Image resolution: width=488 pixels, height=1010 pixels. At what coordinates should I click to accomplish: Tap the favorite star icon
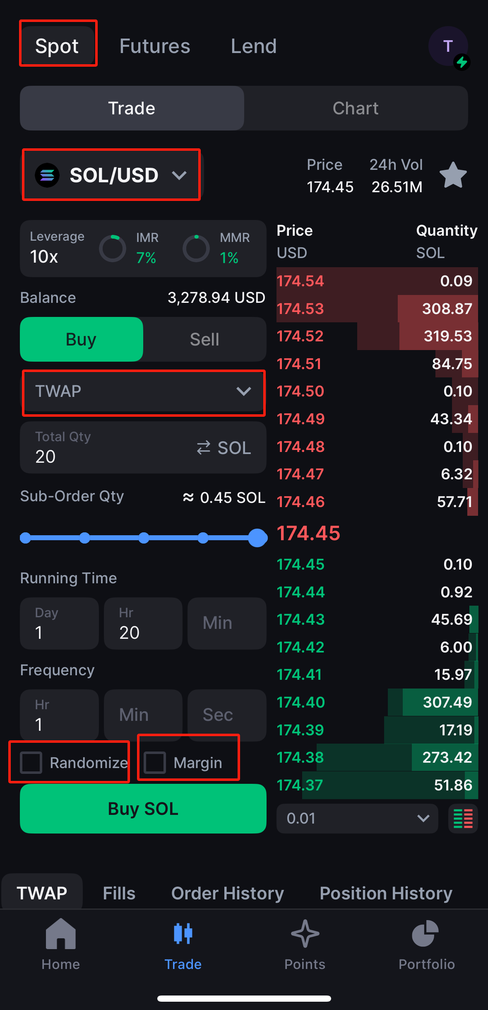click(x=453, y=175)
